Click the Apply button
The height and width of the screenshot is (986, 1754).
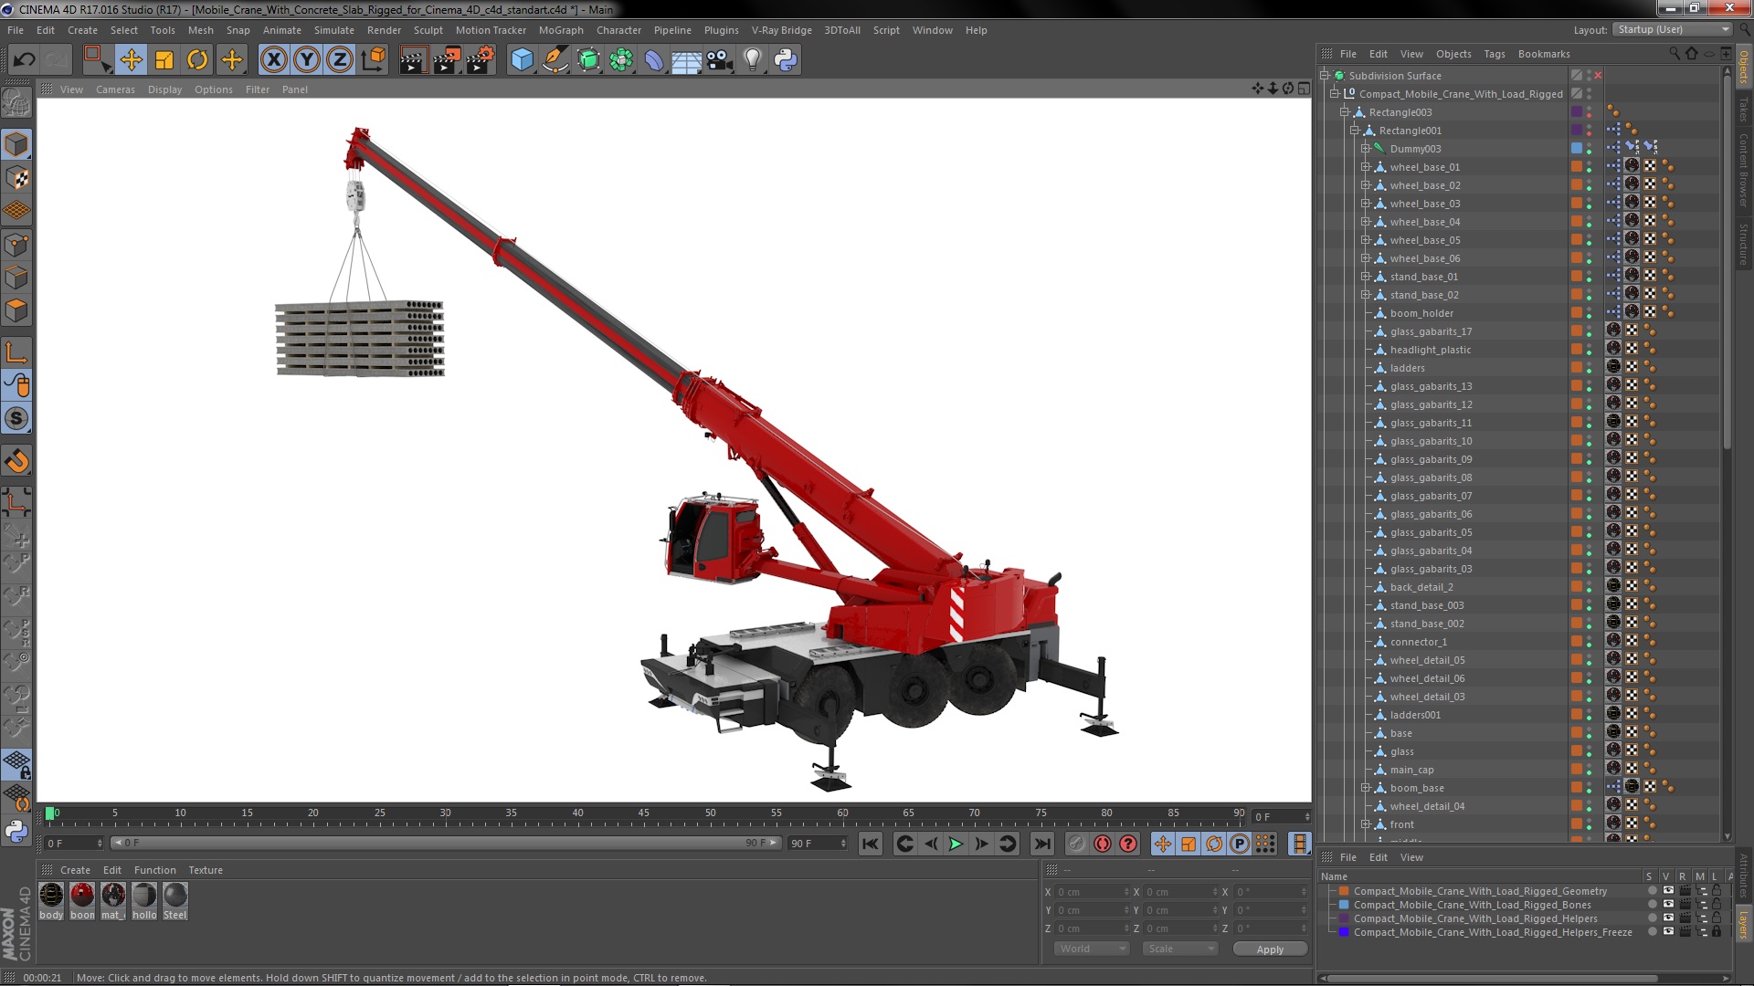[1269, 949]
